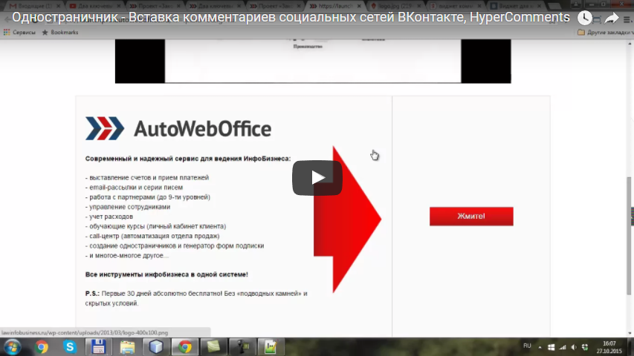Image resolution: width=634 pixels, height=356 pixels.
Task: Open the floppy disk app in taskbar
Action: point(98,347)
